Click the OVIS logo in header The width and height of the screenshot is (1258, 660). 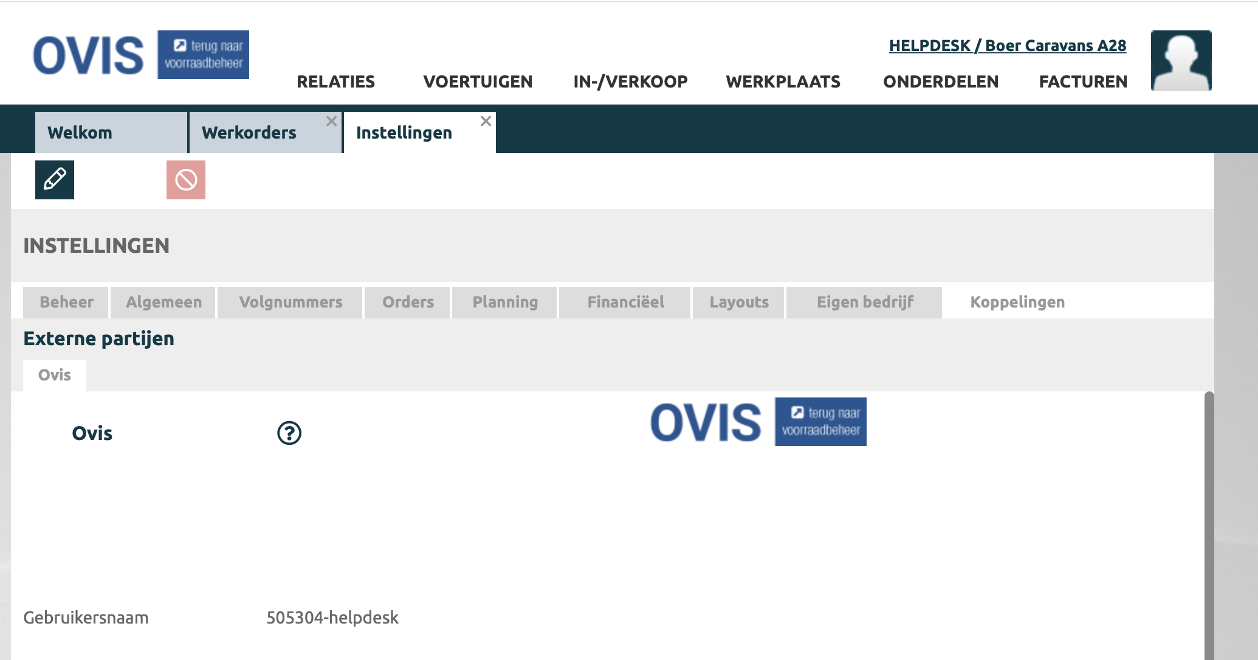pos(89,56)
